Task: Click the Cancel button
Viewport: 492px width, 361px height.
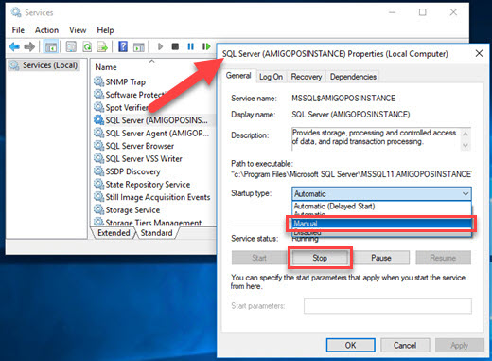Action: (x=405, y=345)
